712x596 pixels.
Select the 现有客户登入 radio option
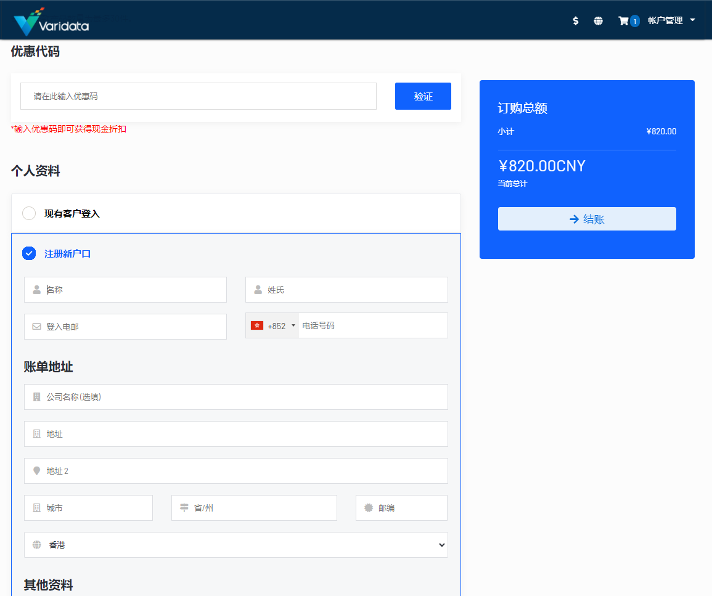29,213
